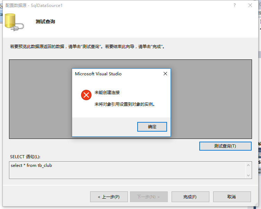Click the database plug icon in header
This screenshot has width=261, height=209.
14,22
